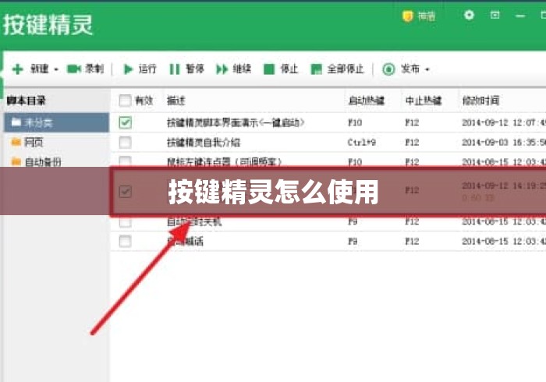This screenshot has height=382, width=546.
Task: Click the 发布 publish circle icon
Action: point(388,69)
